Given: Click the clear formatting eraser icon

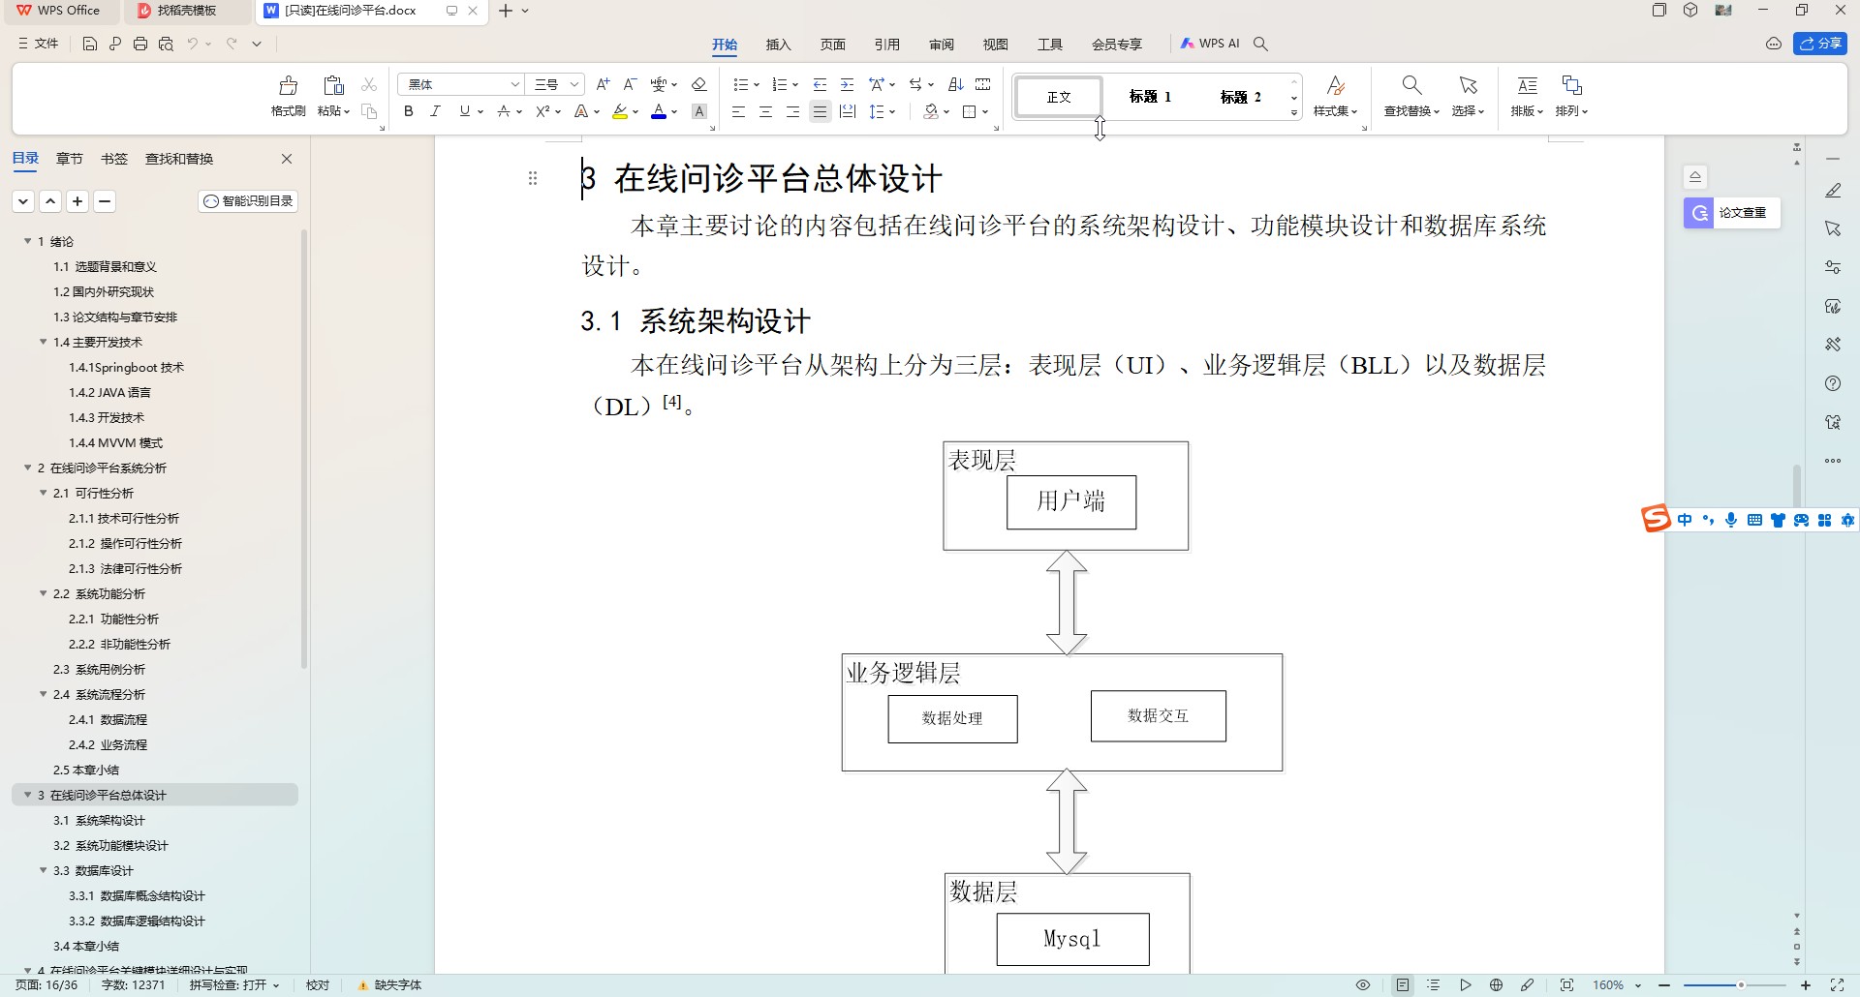Looking at the screenshot, I should point(699,84).
